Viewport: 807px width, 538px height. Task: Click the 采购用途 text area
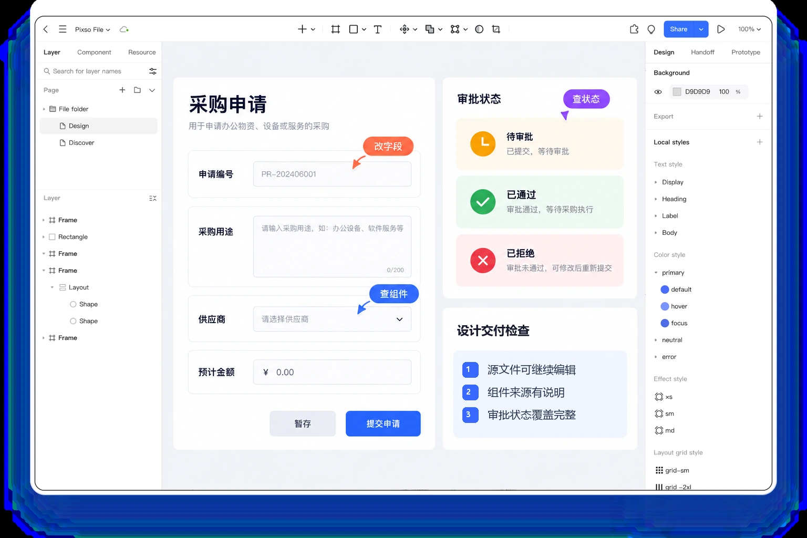coord(332,246)
